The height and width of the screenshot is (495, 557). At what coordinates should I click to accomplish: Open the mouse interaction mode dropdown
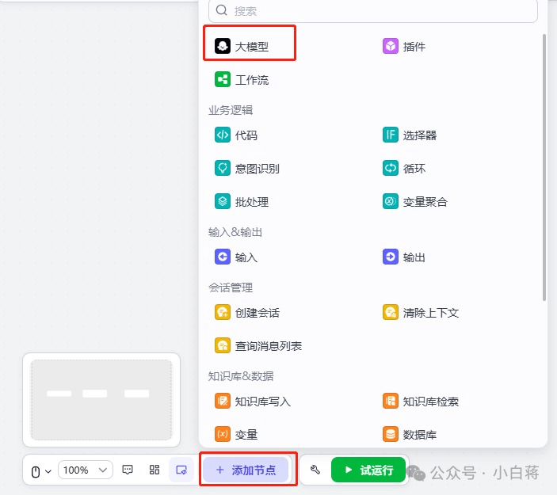tap(41, 471)
